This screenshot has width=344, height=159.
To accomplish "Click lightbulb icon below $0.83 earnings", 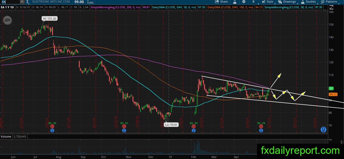I will [x=124, y=131].
